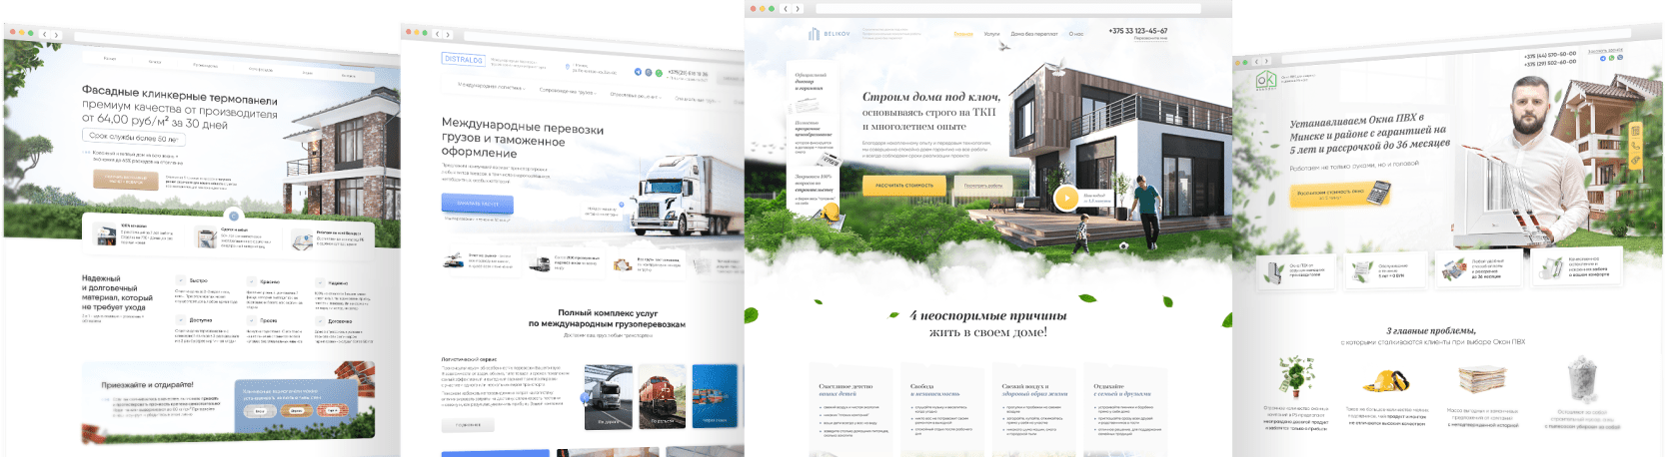Open the 'Дома без переплат' menu item
The image size is (1665, 457).
[x=1033, y=34]
